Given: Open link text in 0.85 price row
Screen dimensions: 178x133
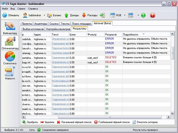Looking at the screenshot, I should (x=61, y=90).
